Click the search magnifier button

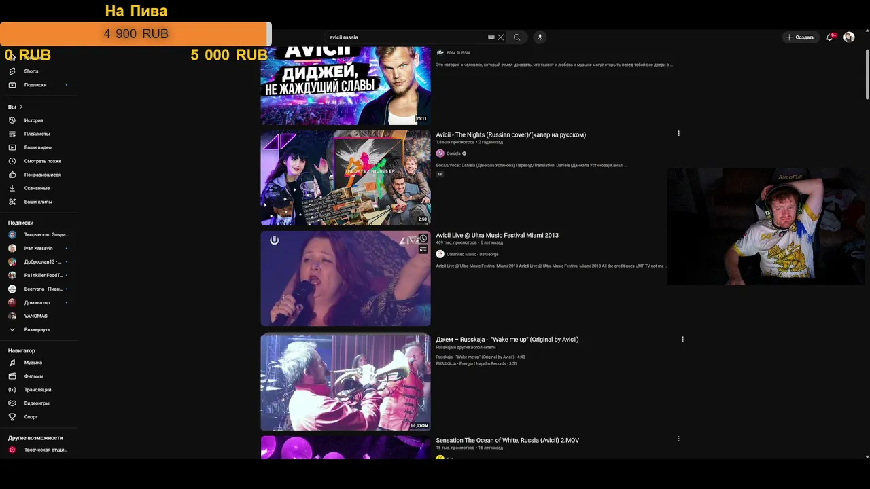517,37
